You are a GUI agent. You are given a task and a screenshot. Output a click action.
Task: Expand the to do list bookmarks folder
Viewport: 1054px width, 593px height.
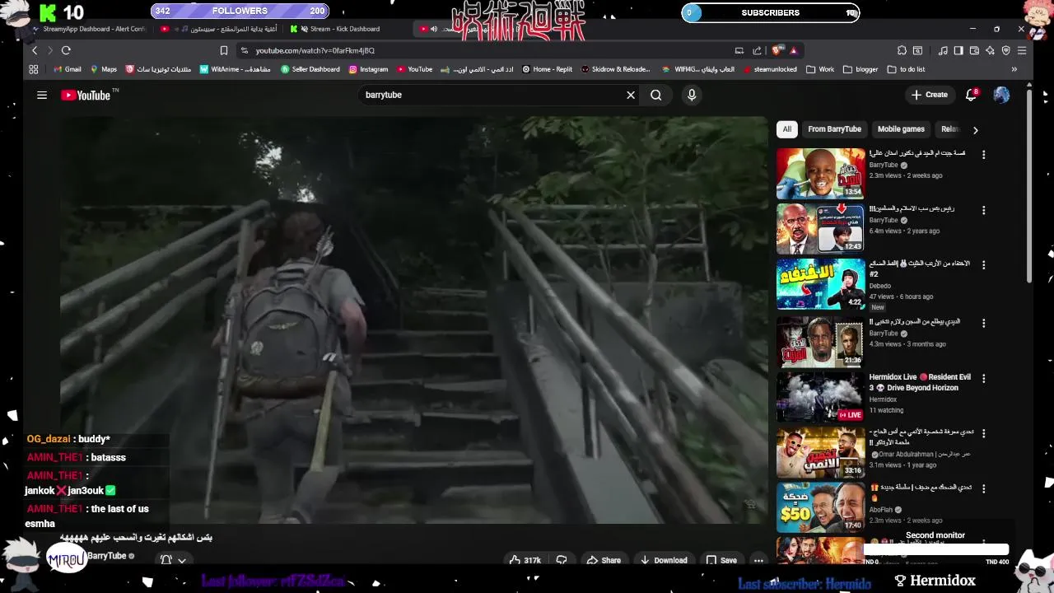click(x=906, y=69)
